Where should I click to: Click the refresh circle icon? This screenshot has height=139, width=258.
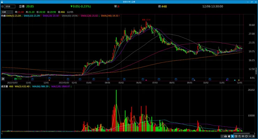point(246,136)
